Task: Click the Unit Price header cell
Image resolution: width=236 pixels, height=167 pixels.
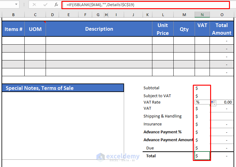Action: pyautogui.click(x=163, y=29)
